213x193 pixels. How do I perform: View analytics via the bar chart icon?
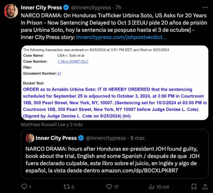(151, 187)
